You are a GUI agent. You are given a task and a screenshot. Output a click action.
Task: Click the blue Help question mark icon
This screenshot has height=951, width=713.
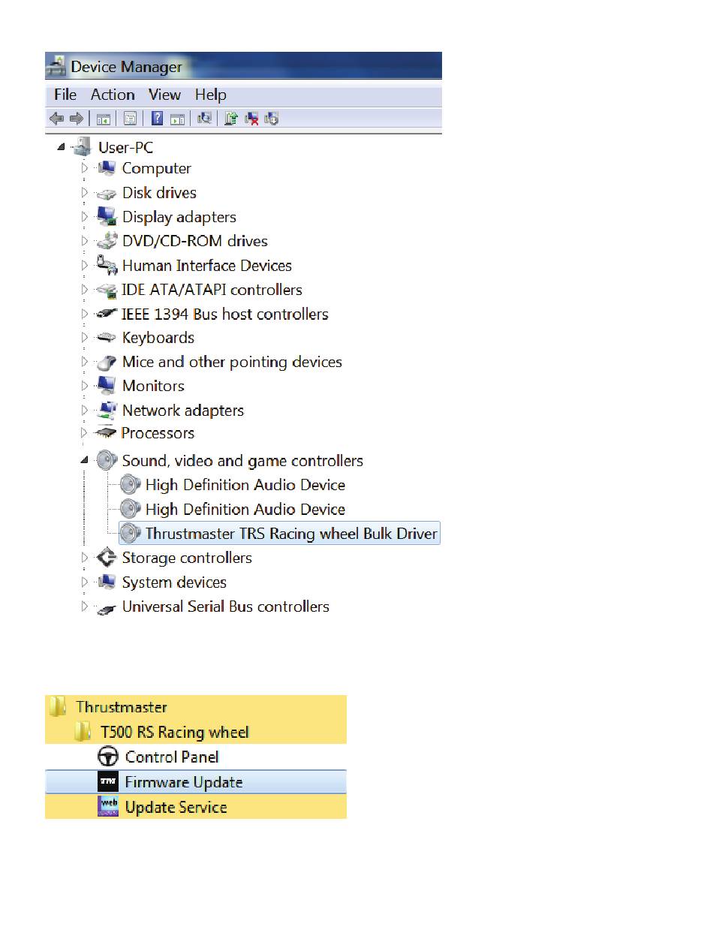pos(158,119)
